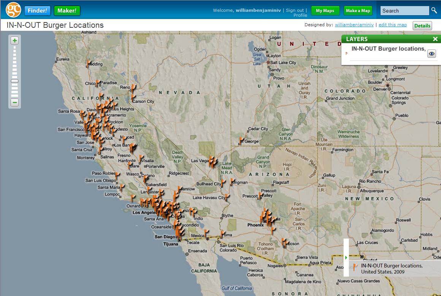Click the Phoenix map label
The image size is (441, 296).
click(x=255, y=225)
